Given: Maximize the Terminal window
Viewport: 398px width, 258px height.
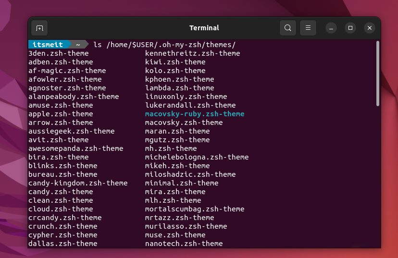Looking at the screenshot, I should pos(350,28).
